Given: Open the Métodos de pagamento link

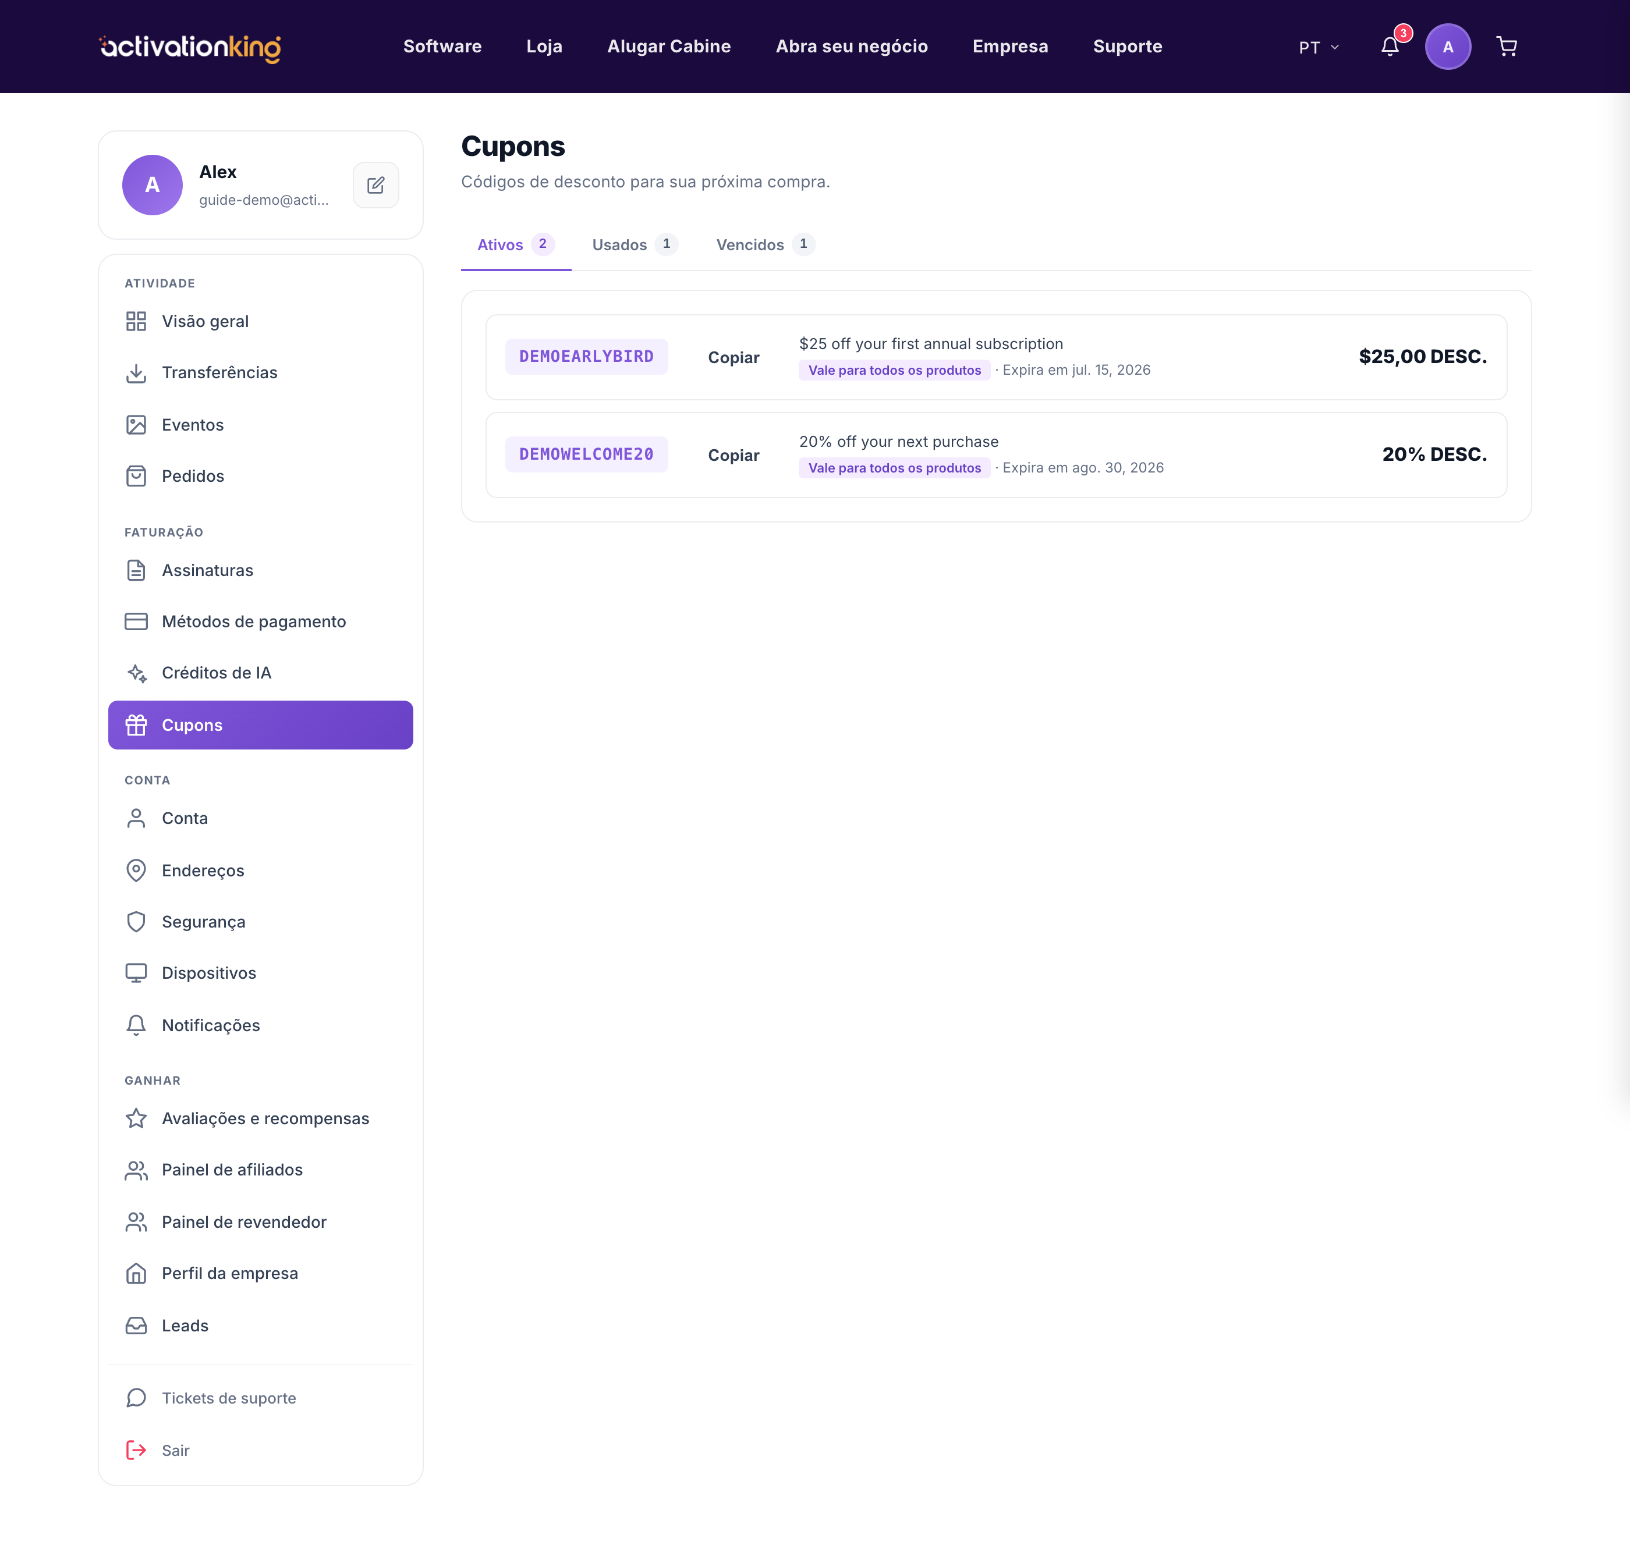Looking at the screenshot, I should pyautogui.click(x=261, y=621).
